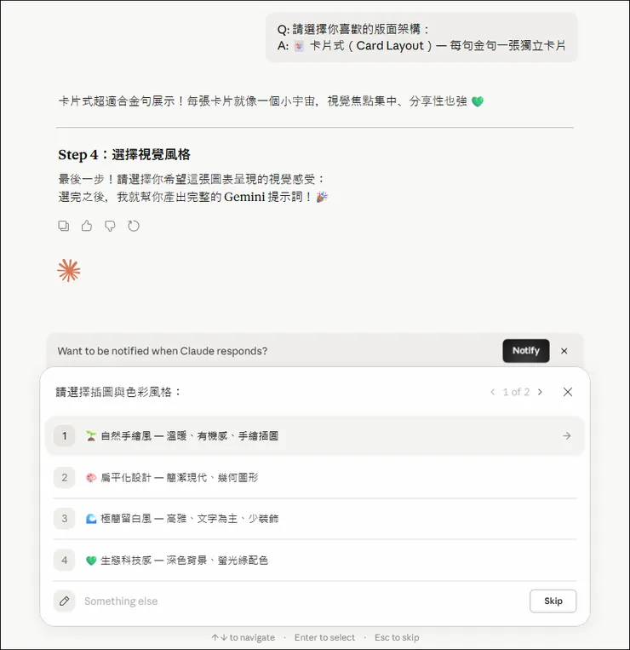Click the 'Enter to select' hint text
Viewport: 630px width, 650px height.
point(324,637)
